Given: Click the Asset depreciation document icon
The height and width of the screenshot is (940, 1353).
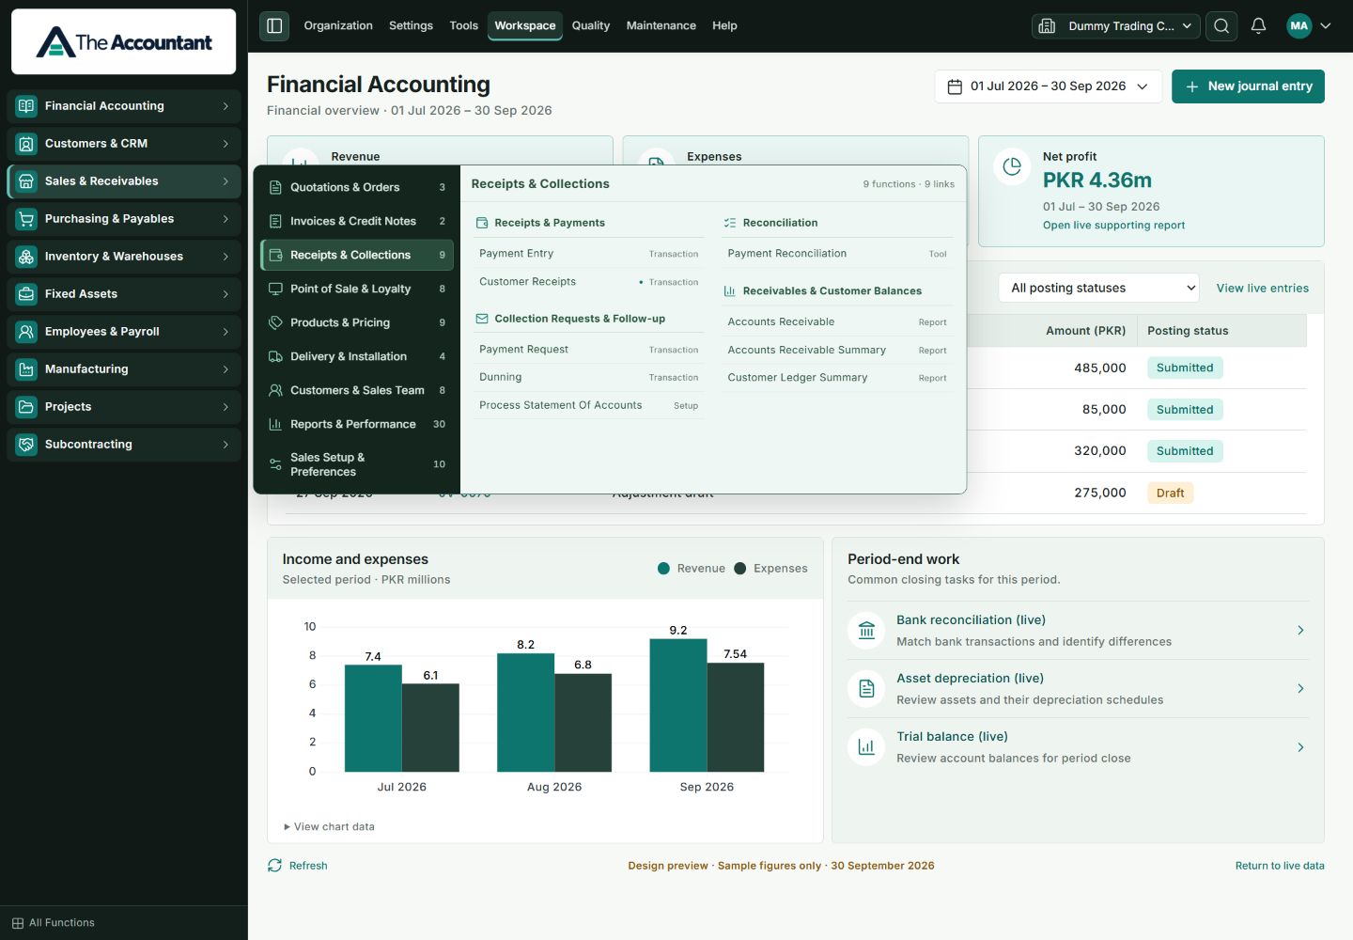Looking at the screenshot, I should pos(866,689).
